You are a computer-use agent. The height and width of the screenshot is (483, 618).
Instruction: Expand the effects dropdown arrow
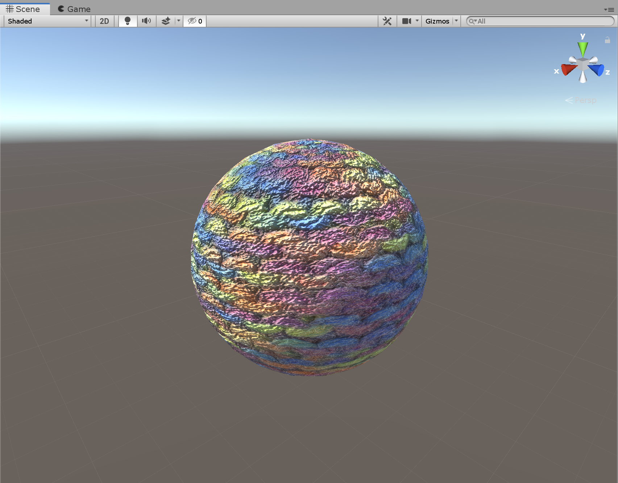tap(179, 21)
